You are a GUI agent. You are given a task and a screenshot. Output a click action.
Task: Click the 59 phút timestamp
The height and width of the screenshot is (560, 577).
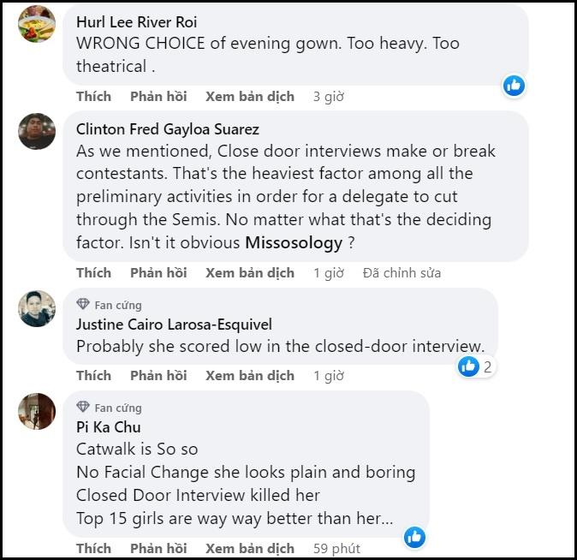(336, 548)
